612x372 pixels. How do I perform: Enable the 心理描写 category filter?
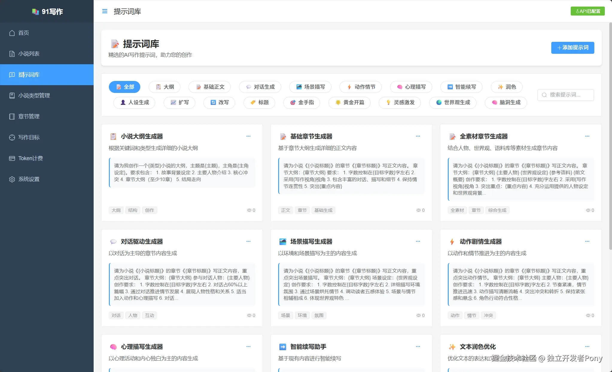[411, 87]
